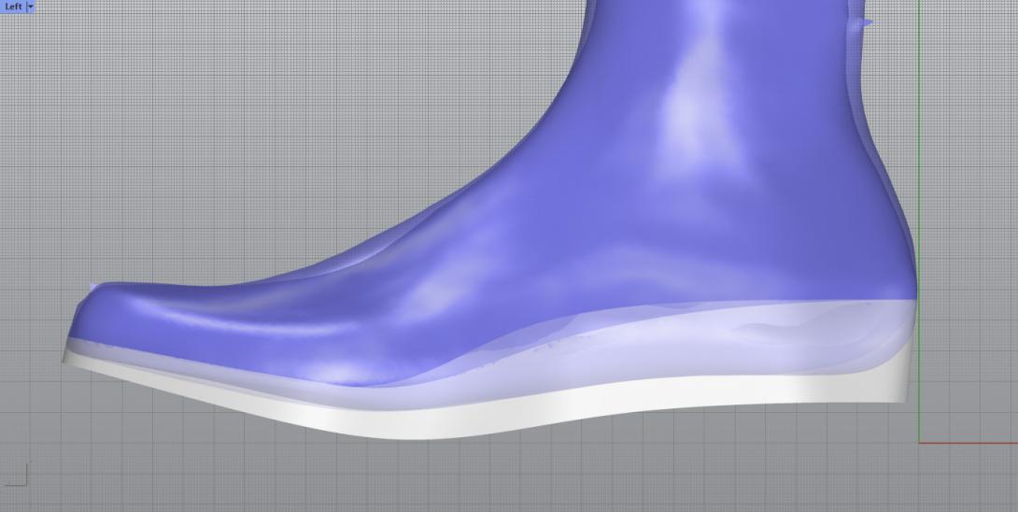Select the green vertical axis line
Screen dimensions: 1018x512
pos(919,140)
